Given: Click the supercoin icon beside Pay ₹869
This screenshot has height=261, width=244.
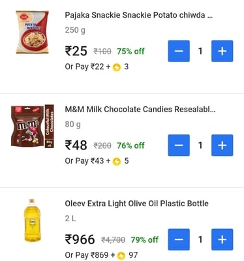Looking at the screenshot, I should [x=121, y=256].
